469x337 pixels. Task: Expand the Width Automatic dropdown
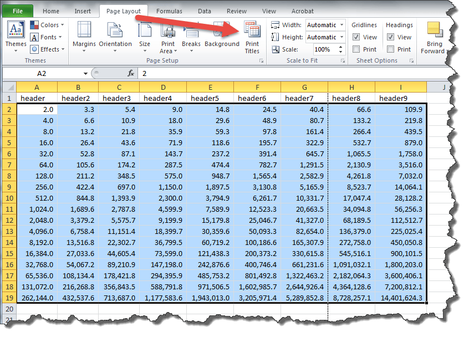tap(341, 25)
